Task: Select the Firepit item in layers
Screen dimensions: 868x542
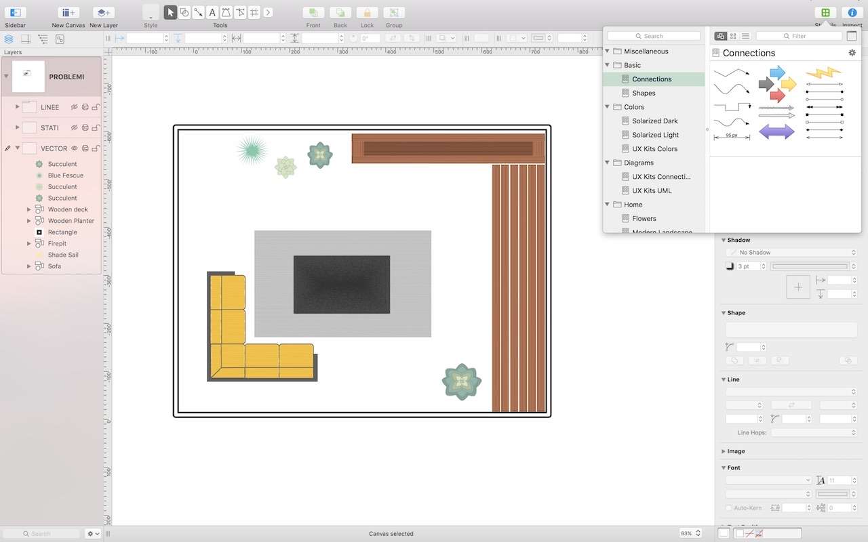Action: pos(57,243)
